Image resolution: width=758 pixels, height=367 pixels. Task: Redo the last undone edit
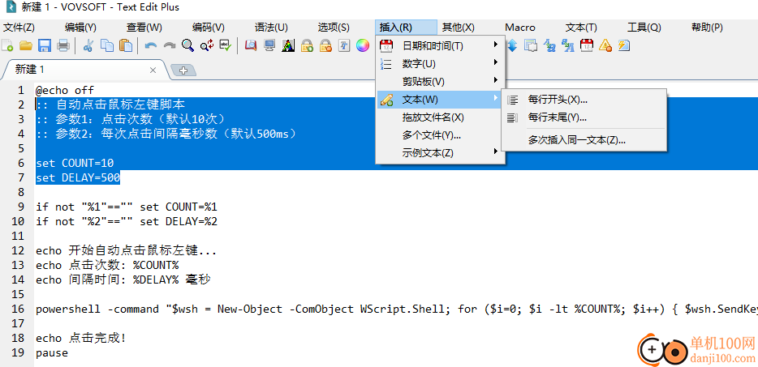pos(169,46)
